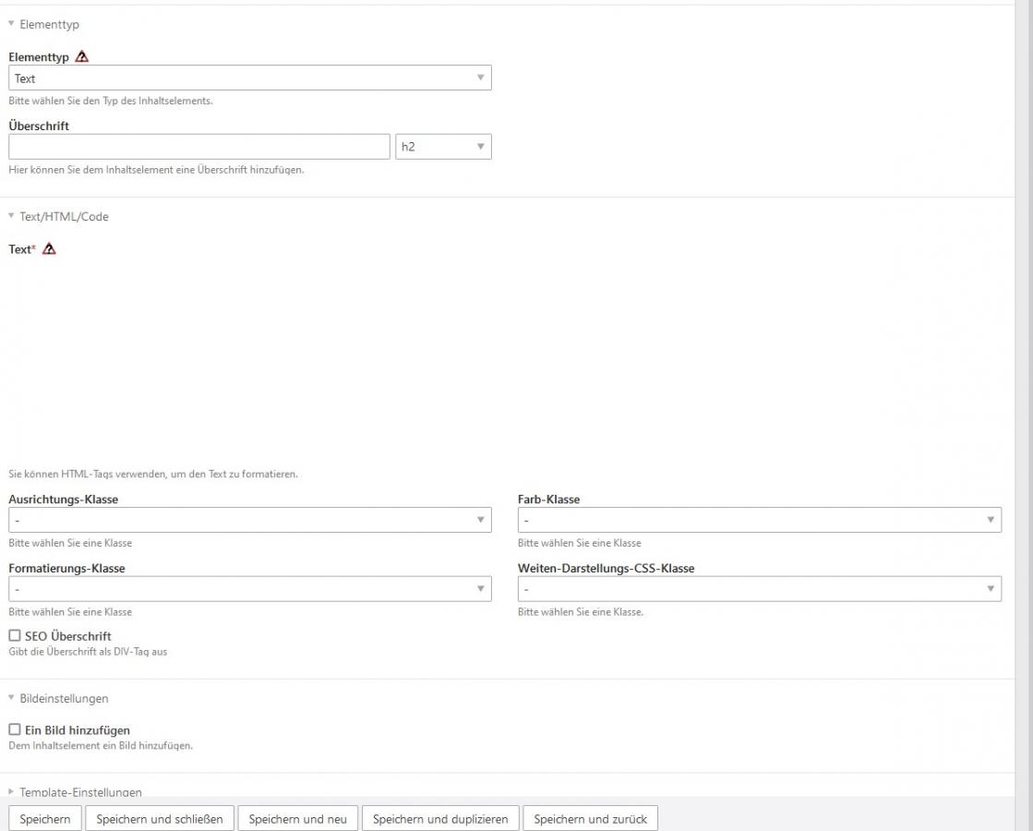The image size is (1033, 831).
Task: Collapse the Bildeinstellungen section
Action: (x=59, y=699)
